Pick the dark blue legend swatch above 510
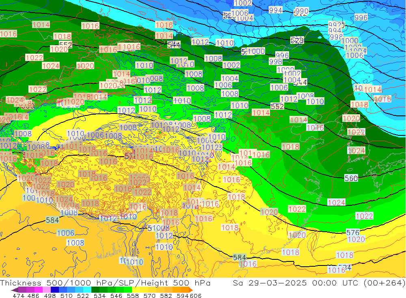Viewport: 406px width, 298px height. [55, 289]
